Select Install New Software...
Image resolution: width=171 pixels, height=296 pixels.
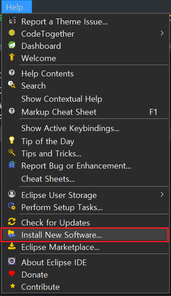(x=85, y=235)
